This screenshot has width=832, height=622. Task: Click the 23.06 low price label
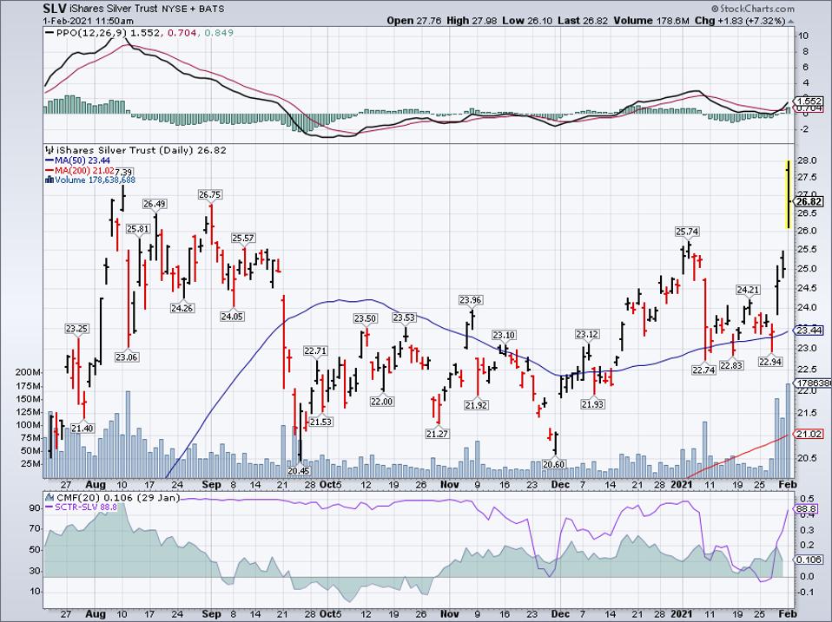tap(126, 357)
